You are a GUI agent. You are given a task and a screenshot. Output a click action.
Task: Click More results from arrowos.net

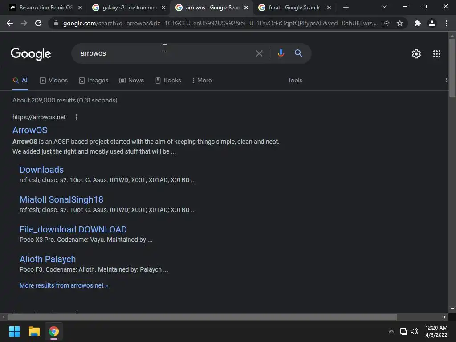pyautogui.click(x=64, y=285)
